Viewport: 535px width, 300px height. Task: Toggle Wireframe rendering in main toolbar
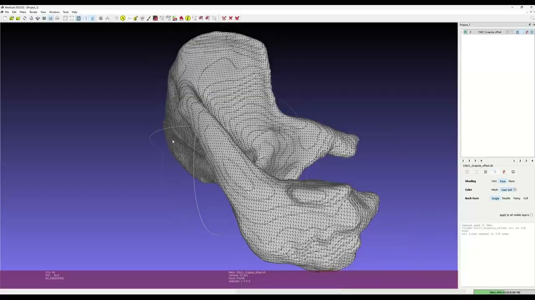pos(78,18)
